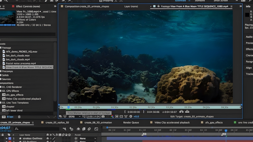
Task: Open the Composition Mini-Flowchart icon in timeline
Action: [x=65, y=129]
